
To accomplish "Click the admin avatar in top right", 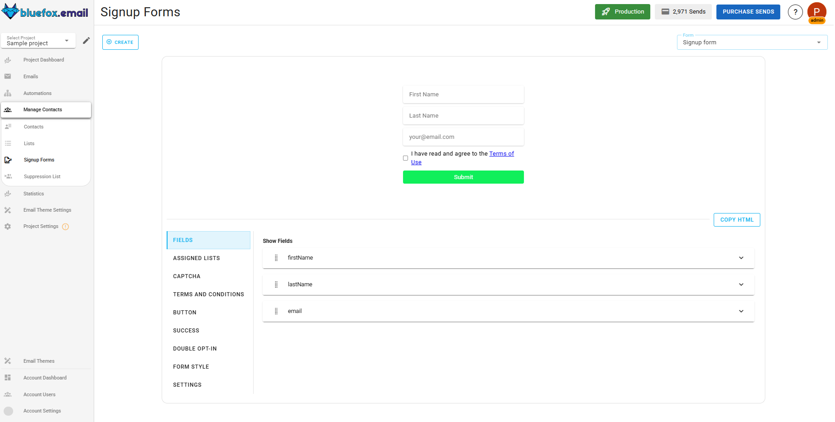I will (817, 12).
